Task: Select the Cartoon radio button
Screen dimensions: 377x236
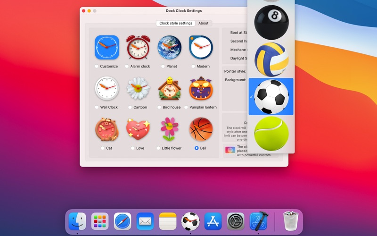Action: click(x=130, y=107)
